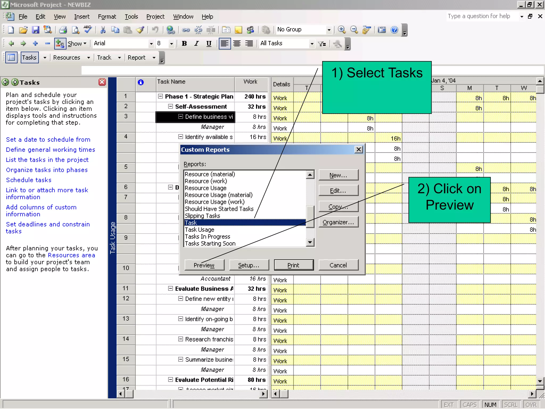This screenshot has height=409, width=545.
Task: Open the Show outline level dropdown
Action: point(77,44)
